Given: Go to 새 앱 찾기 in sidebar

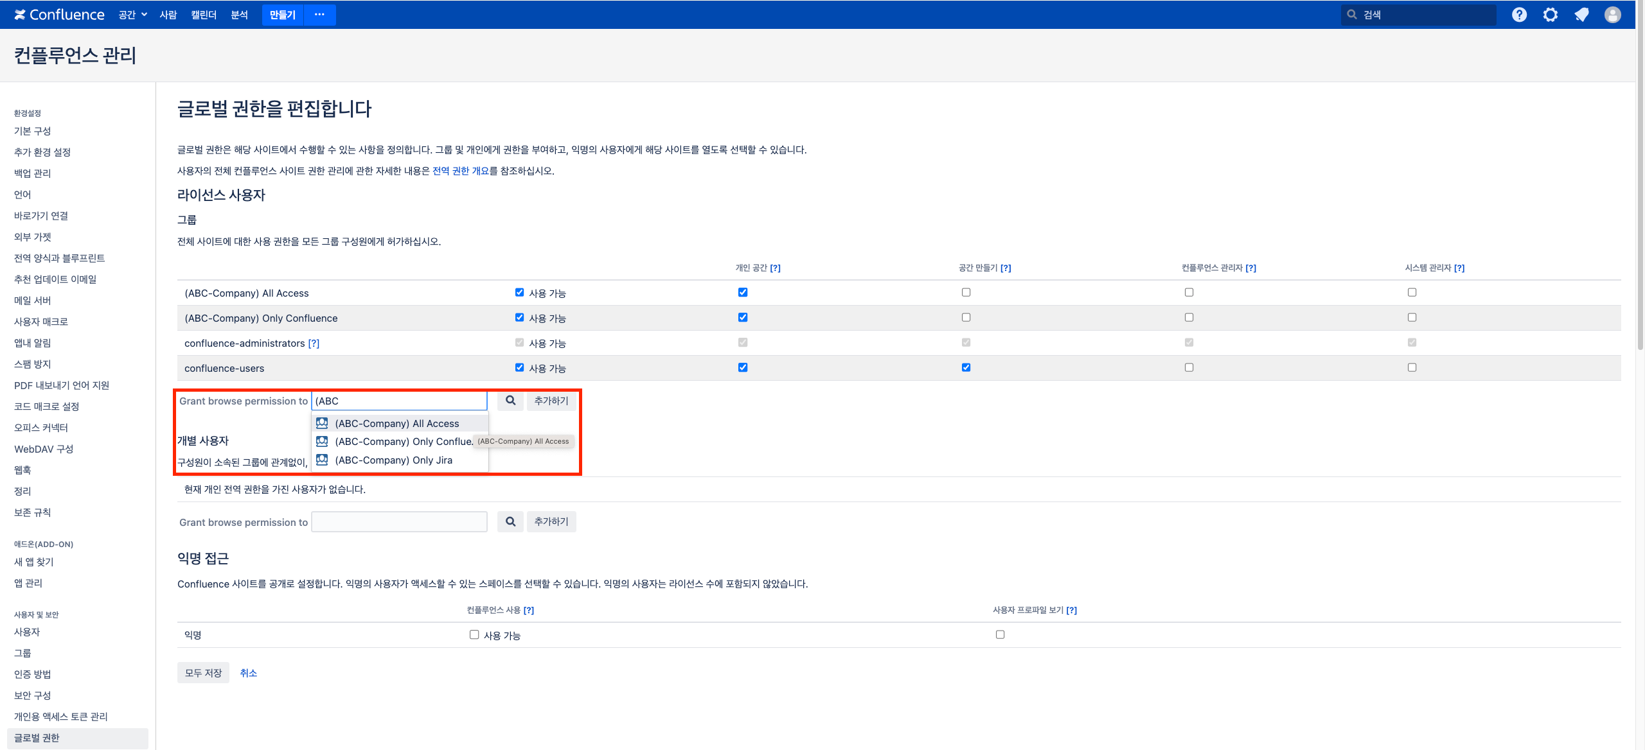Looking at the screenshot, I should pyautogui.click(x=34, y=562).
